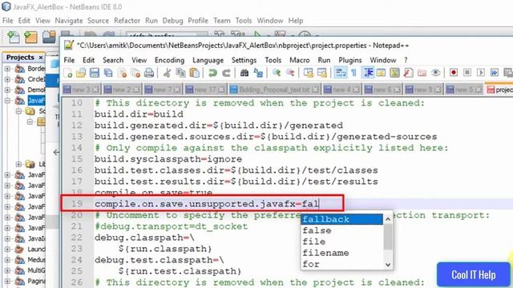
Task: Click NetBeans New Project toolbar icon
Action: pyautogui.click(x=30, y=37)
